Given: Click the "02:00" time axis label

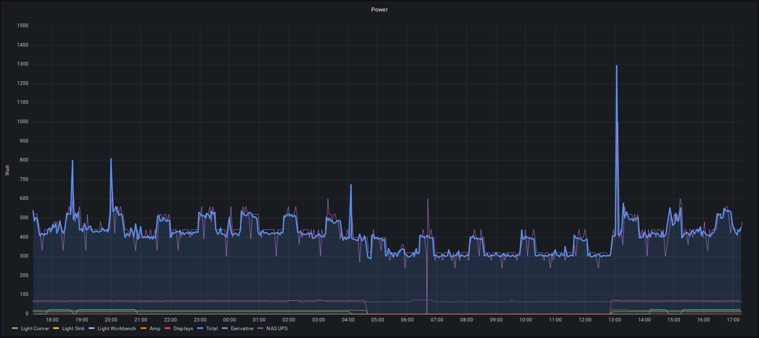Looking at the screenshot, I should (x=289, y=320).
